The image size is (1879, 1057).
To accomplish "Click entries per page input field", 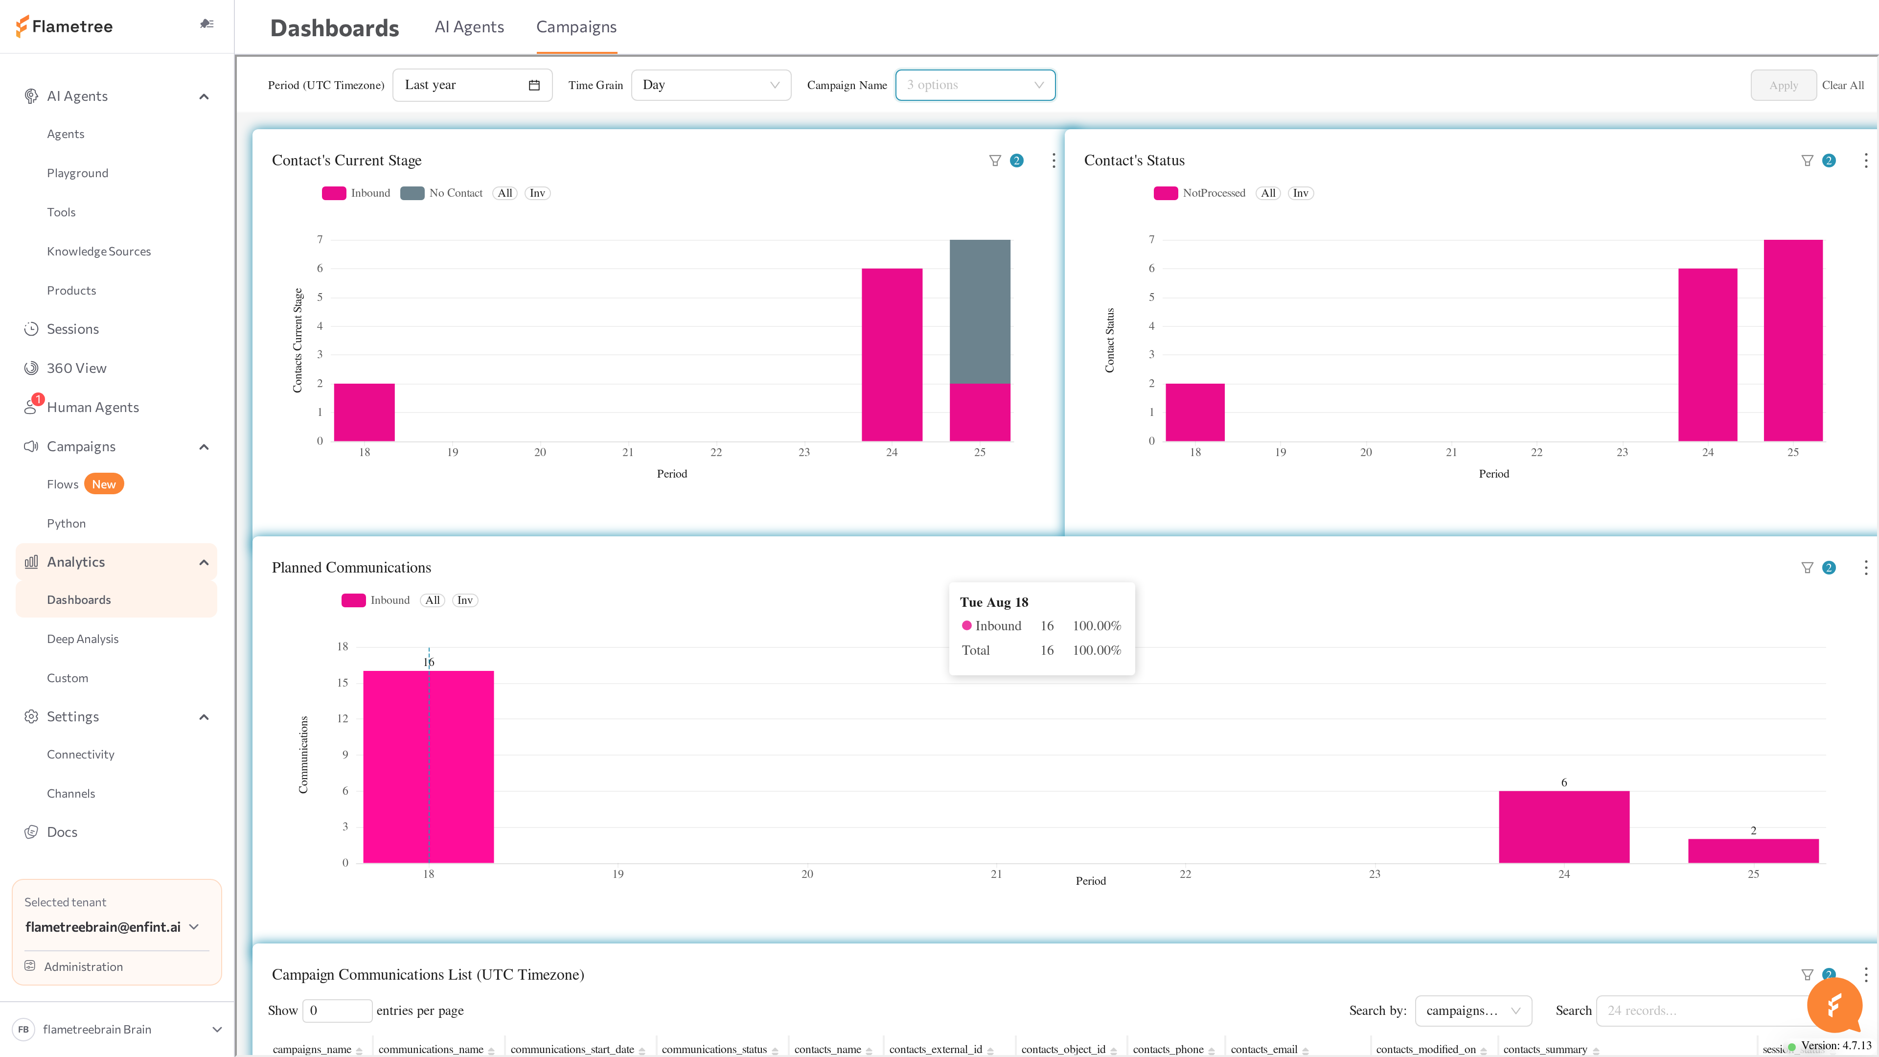I will click(x=337, y=1011).
